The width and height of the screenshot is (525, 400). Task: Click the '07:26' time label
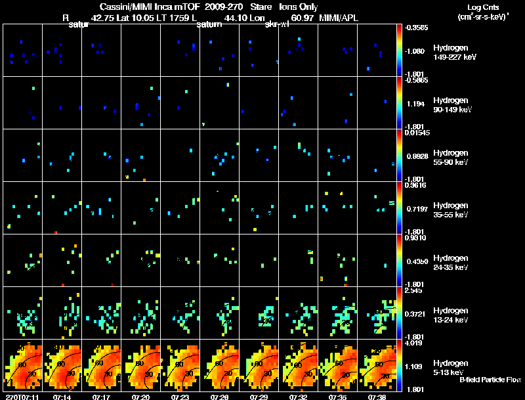pyautogui.click(x=220, y=397)
